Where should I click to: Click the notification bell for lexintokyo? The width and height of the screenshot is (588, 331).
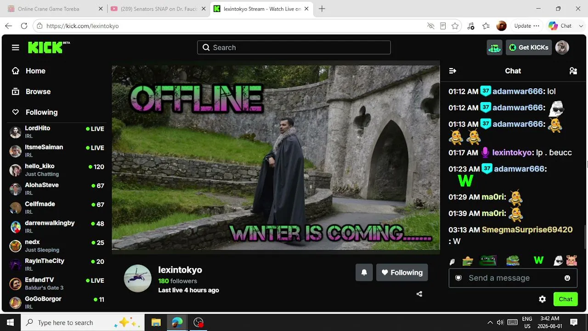coord(364,273)
